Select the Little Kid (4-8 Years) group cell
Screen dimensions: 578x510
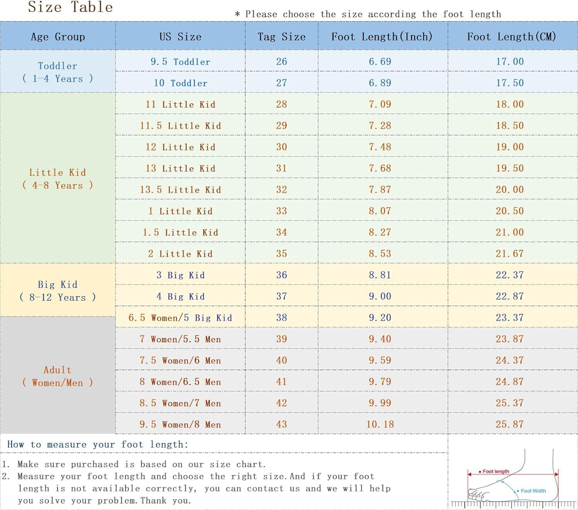click(x=58, y=178)
